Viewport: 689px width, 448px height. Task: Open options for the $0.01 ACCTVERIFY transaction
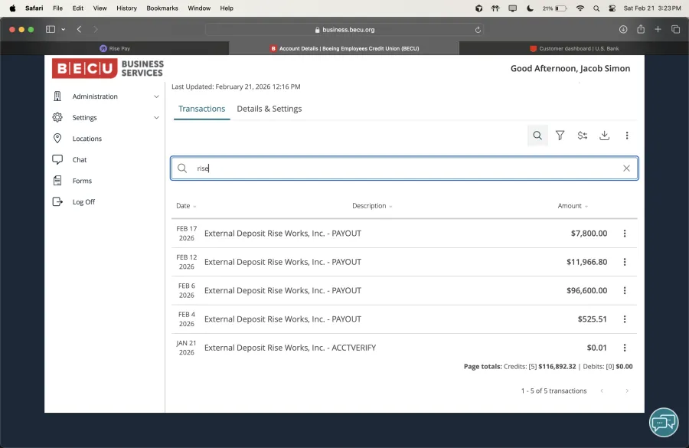625,348
